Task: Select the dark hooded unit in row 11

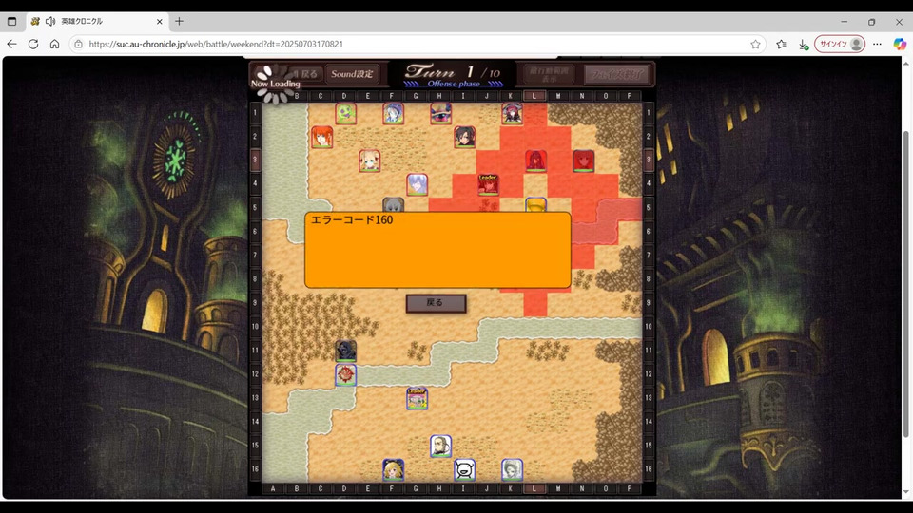Action: tap(345, 351)
